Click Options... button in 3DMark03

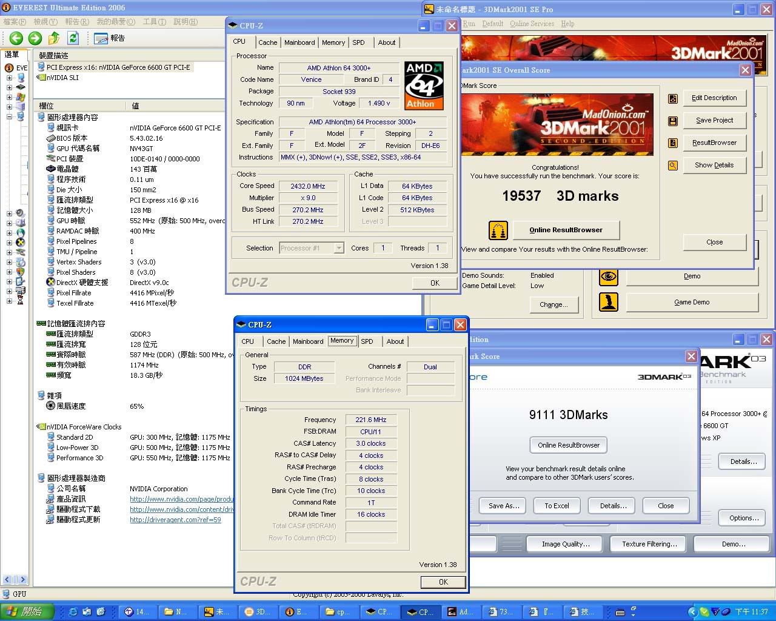(x=743, y=518)
